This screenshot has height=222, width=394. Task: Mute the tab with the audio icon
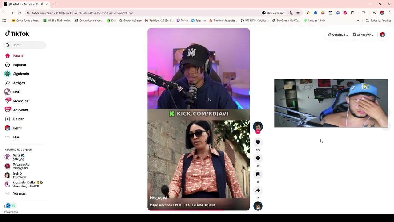[x=42, y=4]
